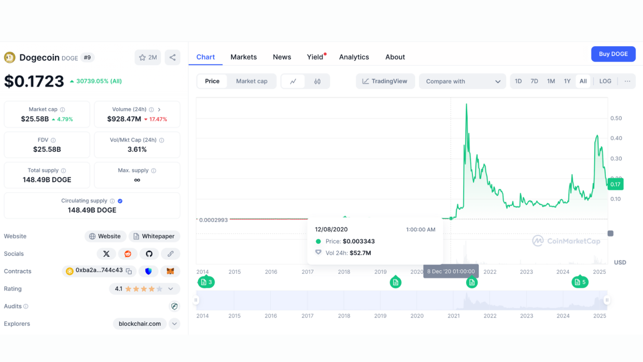This screenshot has height=362, width=643.
Task: Open more chart options ellipsis
Action: point(627,81)
